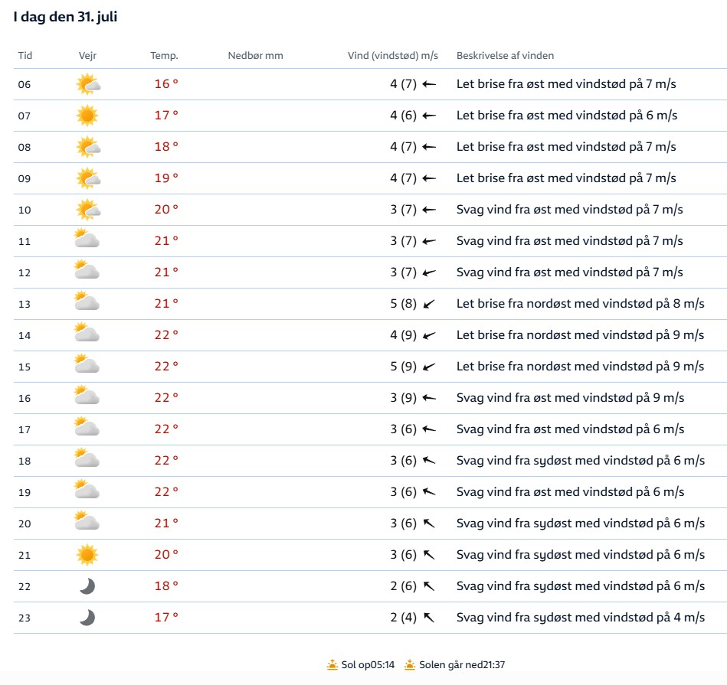Image resolution: width=727 pixels, height=685 pixels.
Task: Click the Sol op 05:14 text
Action: coord(368,665)
